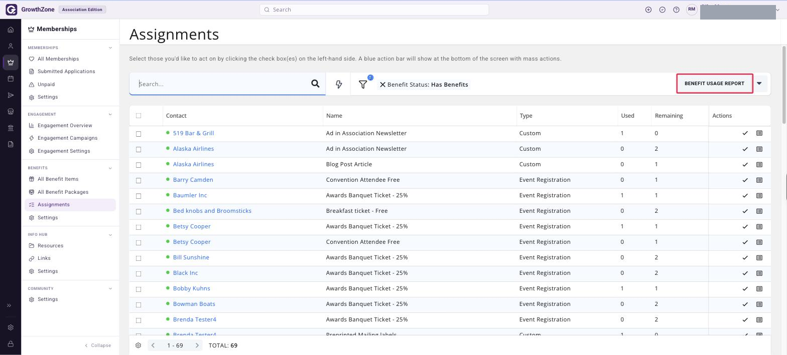787x355 pixels.
Task: Click the lightning bolt quick actions icon
Action: pos(339,84)
